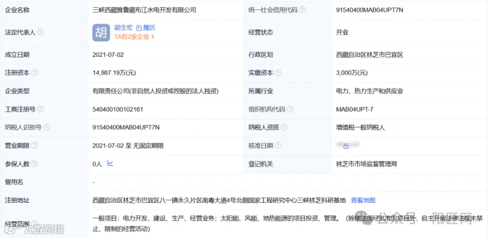
Task: Select company name 三峡西藏雅鲁藏布江水电开发有限公司
Action: pos(144,10)
